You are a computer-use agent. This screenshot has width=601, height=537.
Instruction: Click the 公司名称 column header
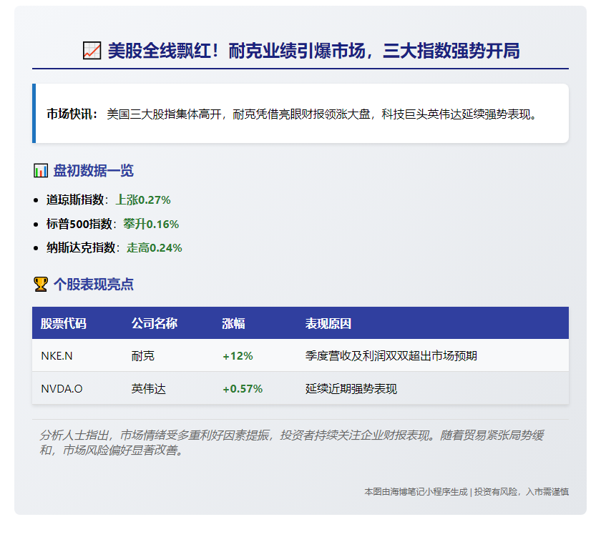155,323
